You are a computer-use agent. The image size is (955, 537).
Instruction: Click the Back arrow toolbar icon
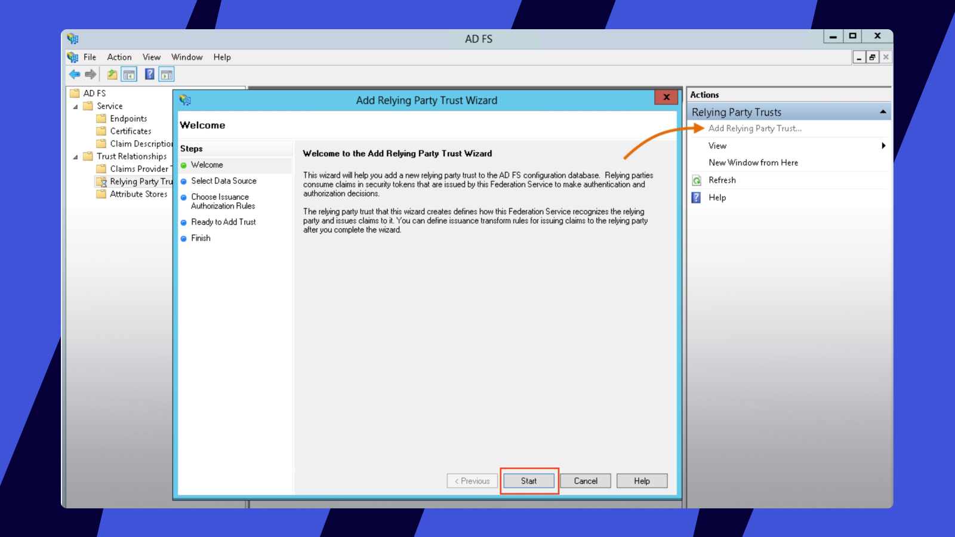click(75, 75)
